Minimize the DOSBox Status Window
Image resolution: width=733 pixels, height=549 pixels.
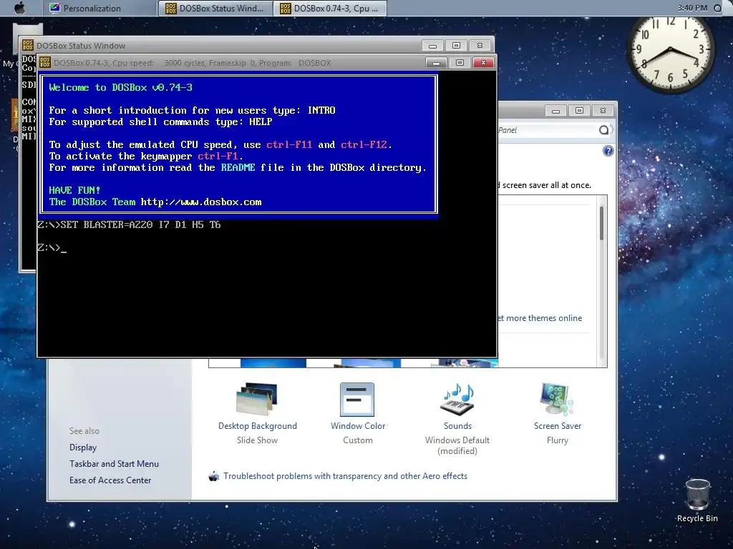[x=432, y=45]
